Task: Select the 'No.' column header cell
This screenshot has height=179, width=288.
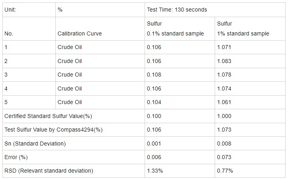Action: click(9, 34)
